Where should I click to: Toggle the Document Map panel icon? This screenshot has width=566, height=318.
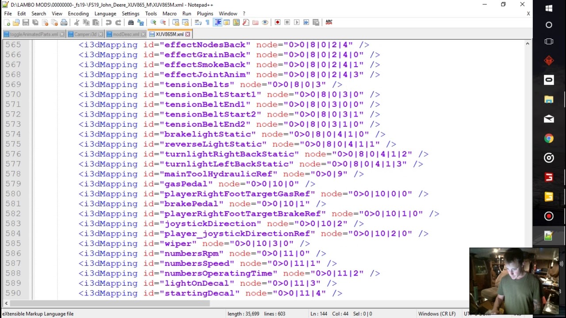(x=236, y=22)
